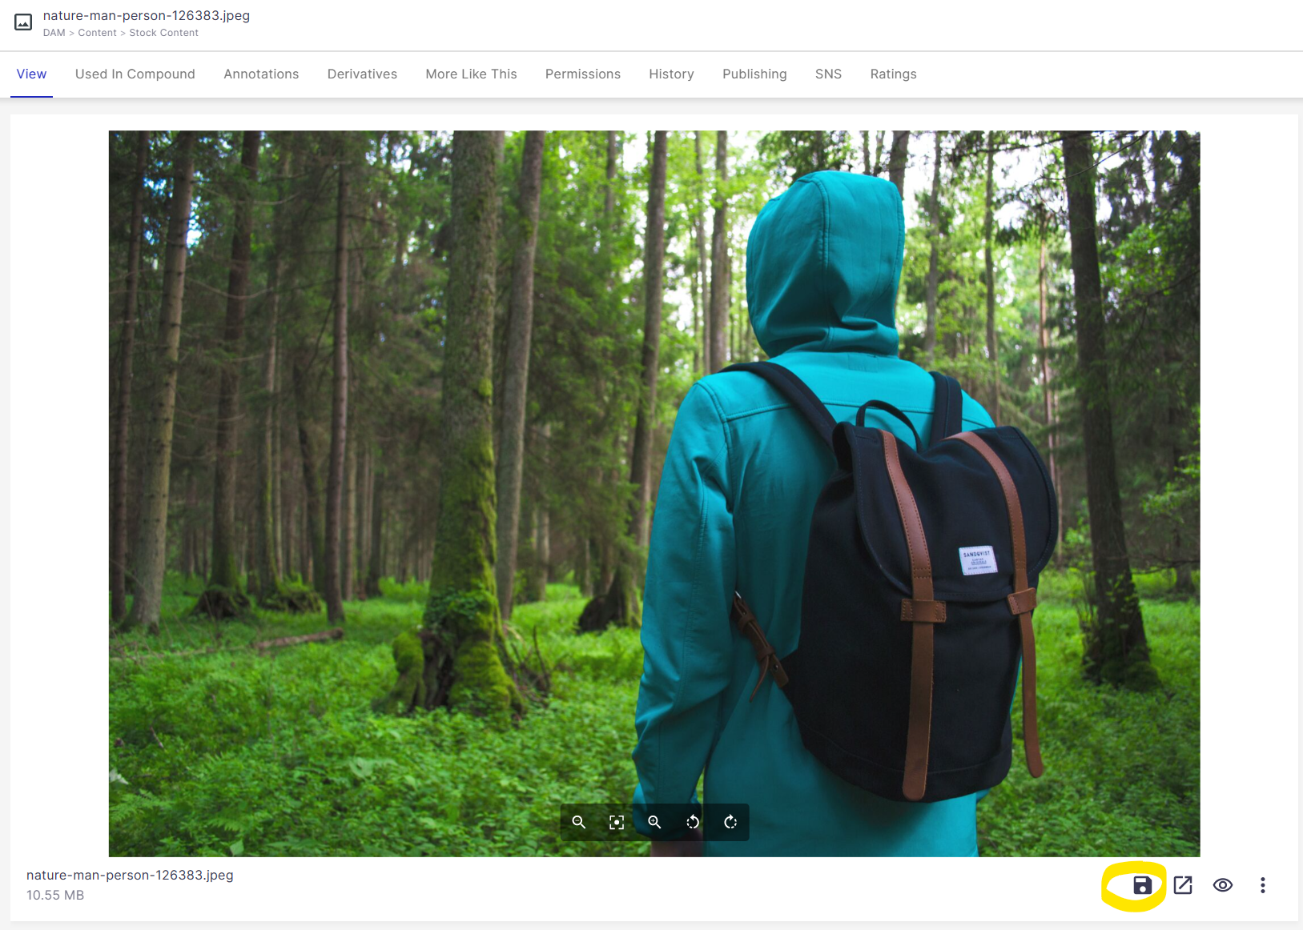Image resolution: width=1303 pixels, height=930 pixels.
Task: Click the DAM breadcrumb link
Action: coord(54,33)
